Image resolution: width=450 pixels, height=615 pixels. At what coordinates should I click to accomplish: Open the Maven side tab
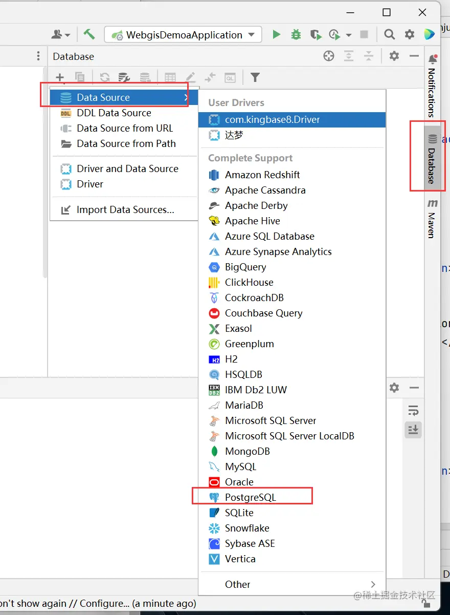(432, 219)
